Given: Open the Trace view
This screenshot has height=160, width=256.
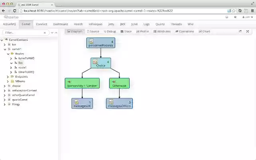Looking at the screenshot, I should coord(126,31).
